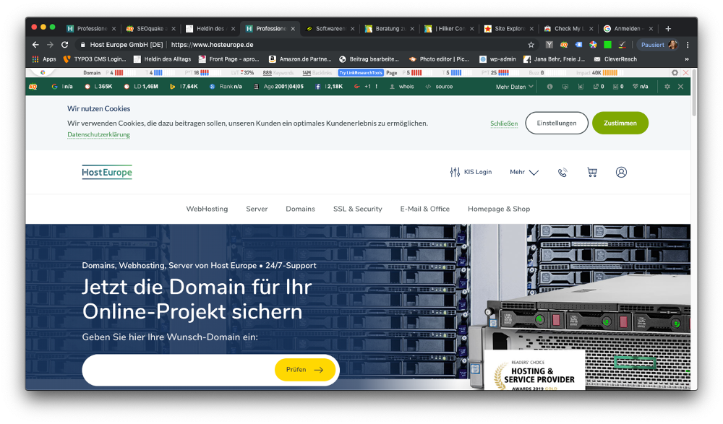Switch to the Softwareentwicklung tab

point(329,29)
